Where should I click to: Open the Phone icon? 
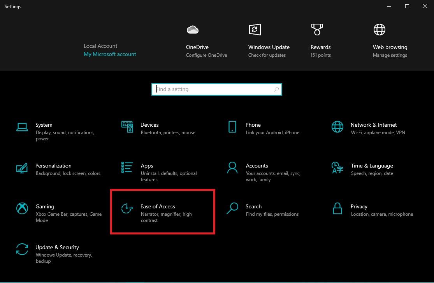click(232, 127)
